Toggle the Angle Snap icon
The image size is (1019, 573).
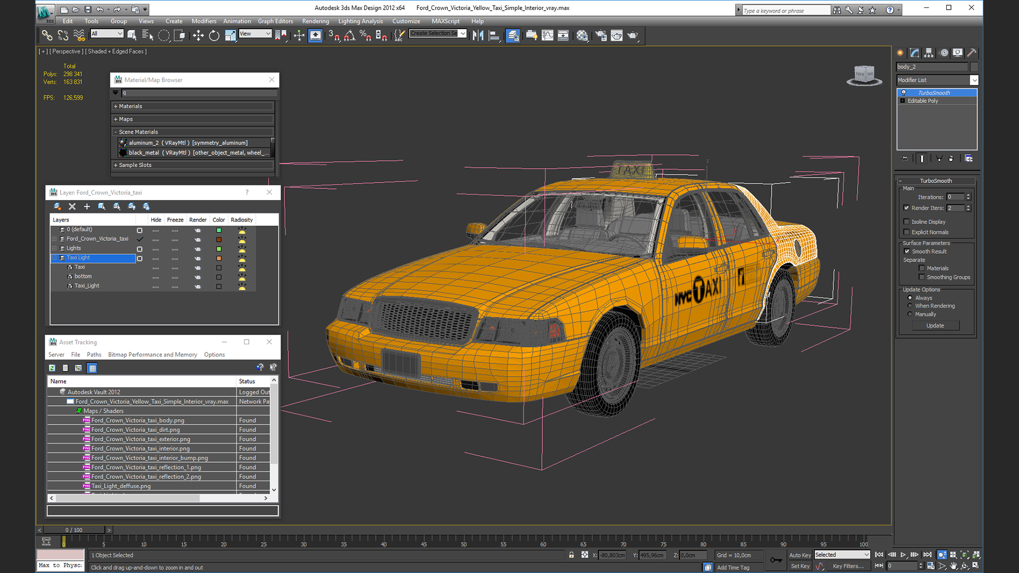(350, 36)
